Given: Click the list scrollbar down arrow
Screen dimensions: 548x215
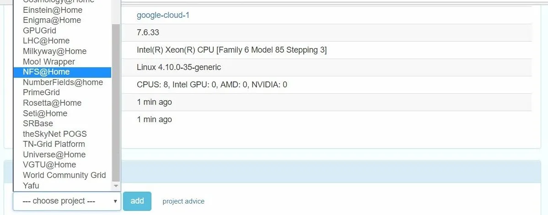Looking at the screenshot, I should pos(116,186).
